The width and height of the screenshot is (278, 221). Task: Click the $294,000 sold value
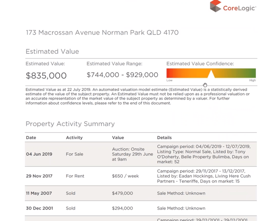[x=122, y=208]
